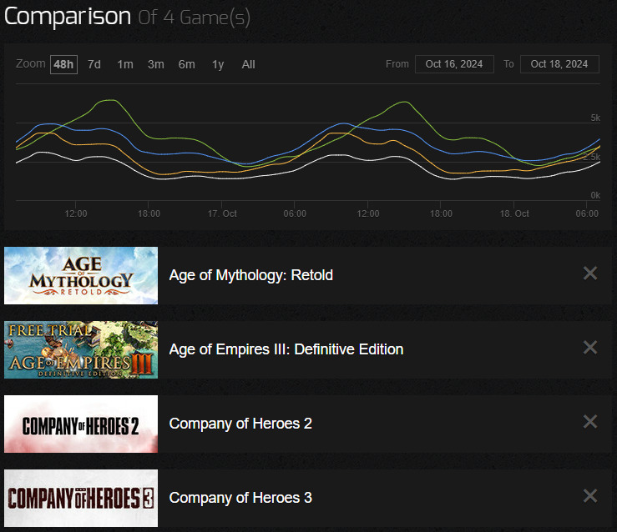Open Age of Empires III thumbnail image

coord(81,349)
